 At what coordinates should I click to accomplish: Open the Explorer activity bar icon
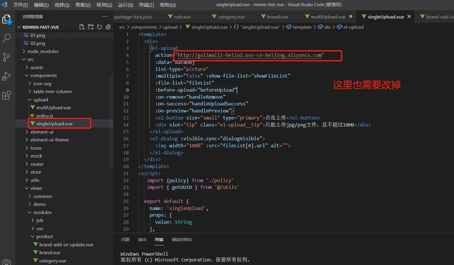point(6,19)
